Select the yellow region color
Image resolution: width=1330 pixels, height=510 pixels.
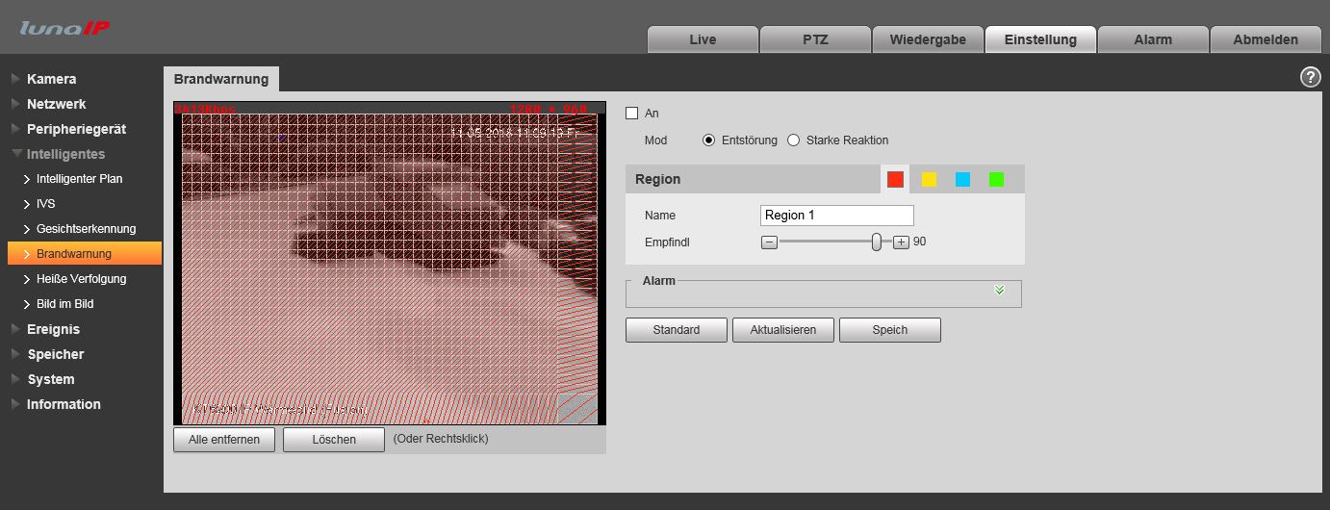[x=929, y=179]
